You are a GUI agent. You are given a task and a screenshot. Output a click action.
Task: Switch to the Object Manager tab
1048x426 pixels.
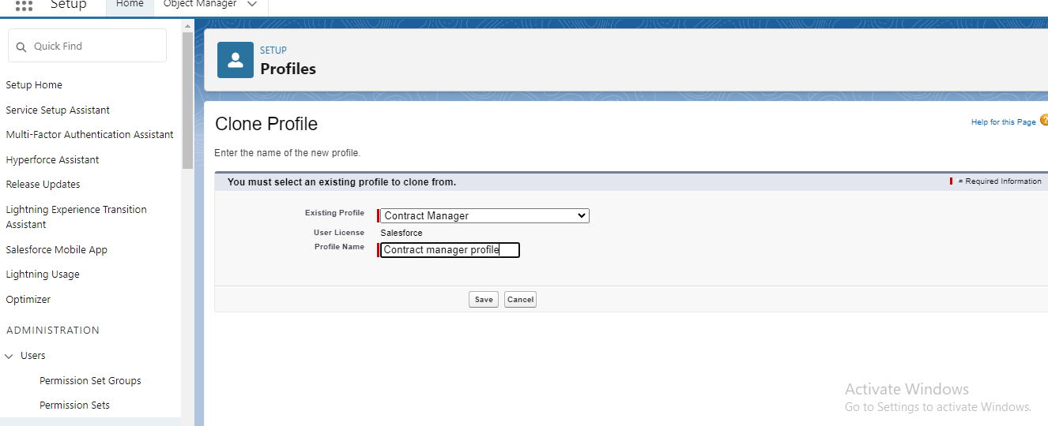tap(200, 4)
